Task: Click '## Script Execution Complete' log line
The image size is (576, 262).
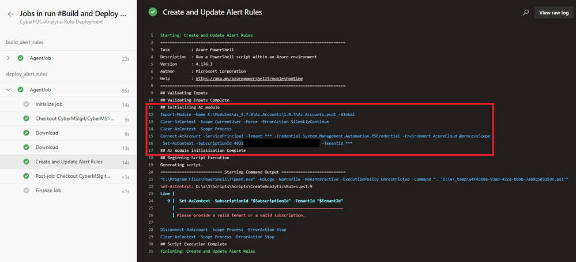Action: [193, 244]
